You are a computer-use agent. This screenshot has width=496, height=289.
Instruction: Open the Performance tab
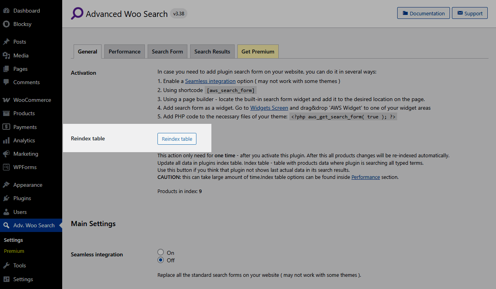pyautogui.click(x=124, y=52)
